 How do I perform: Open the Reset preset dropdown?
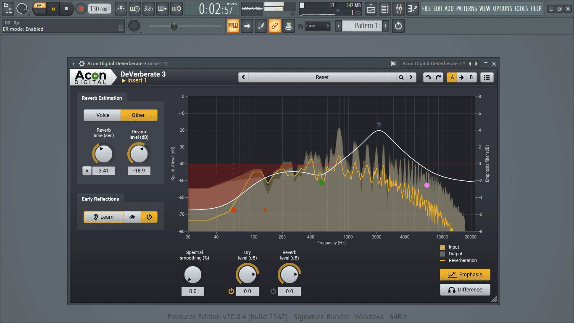322,77
